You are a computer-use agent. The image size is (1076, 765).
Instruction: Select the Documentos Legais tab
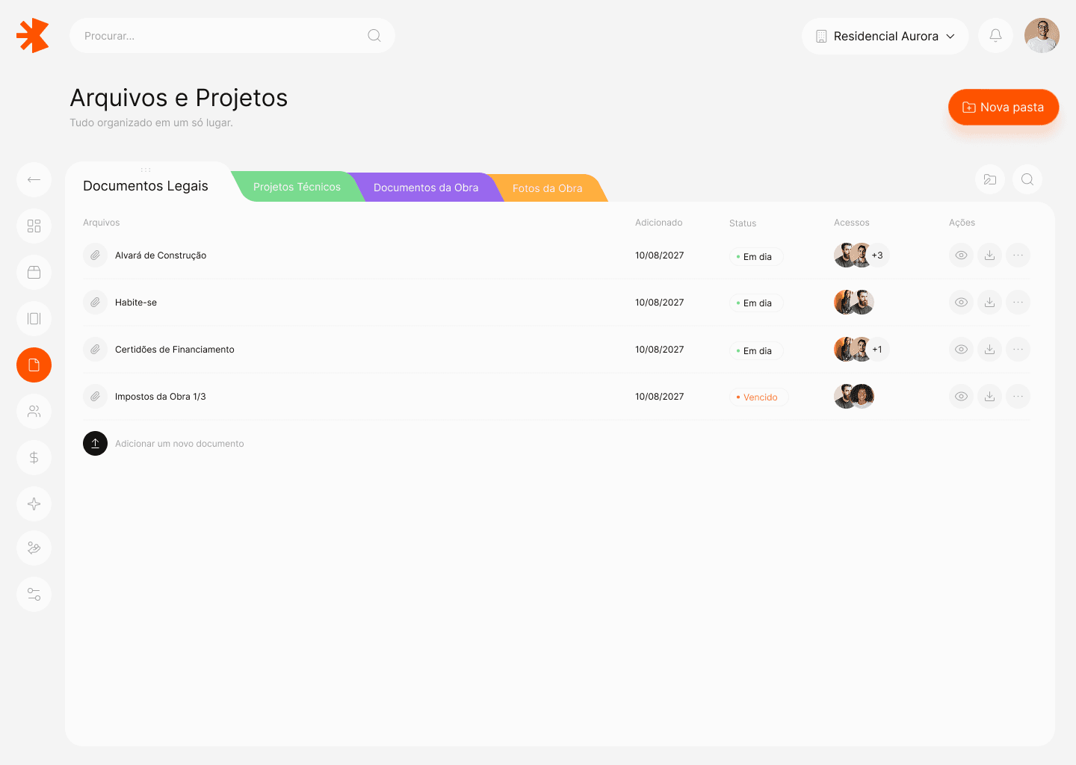coord(146,185)
